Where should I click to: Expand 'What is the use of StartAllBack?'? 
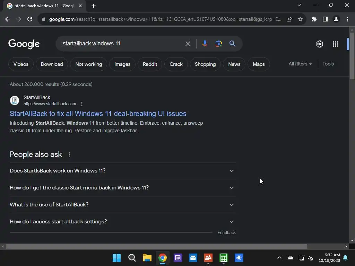[x=122, y=205]
